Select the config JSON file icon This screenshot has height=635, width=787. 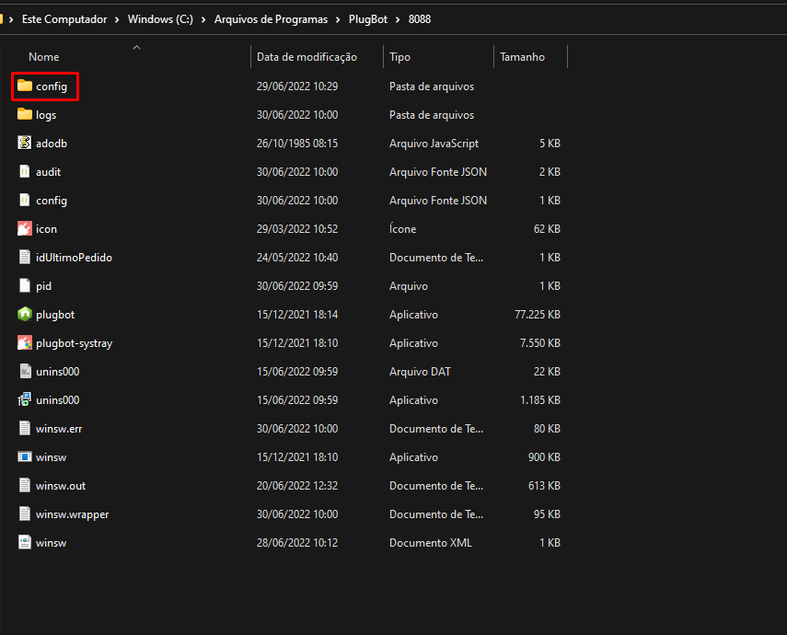(25, 201)
